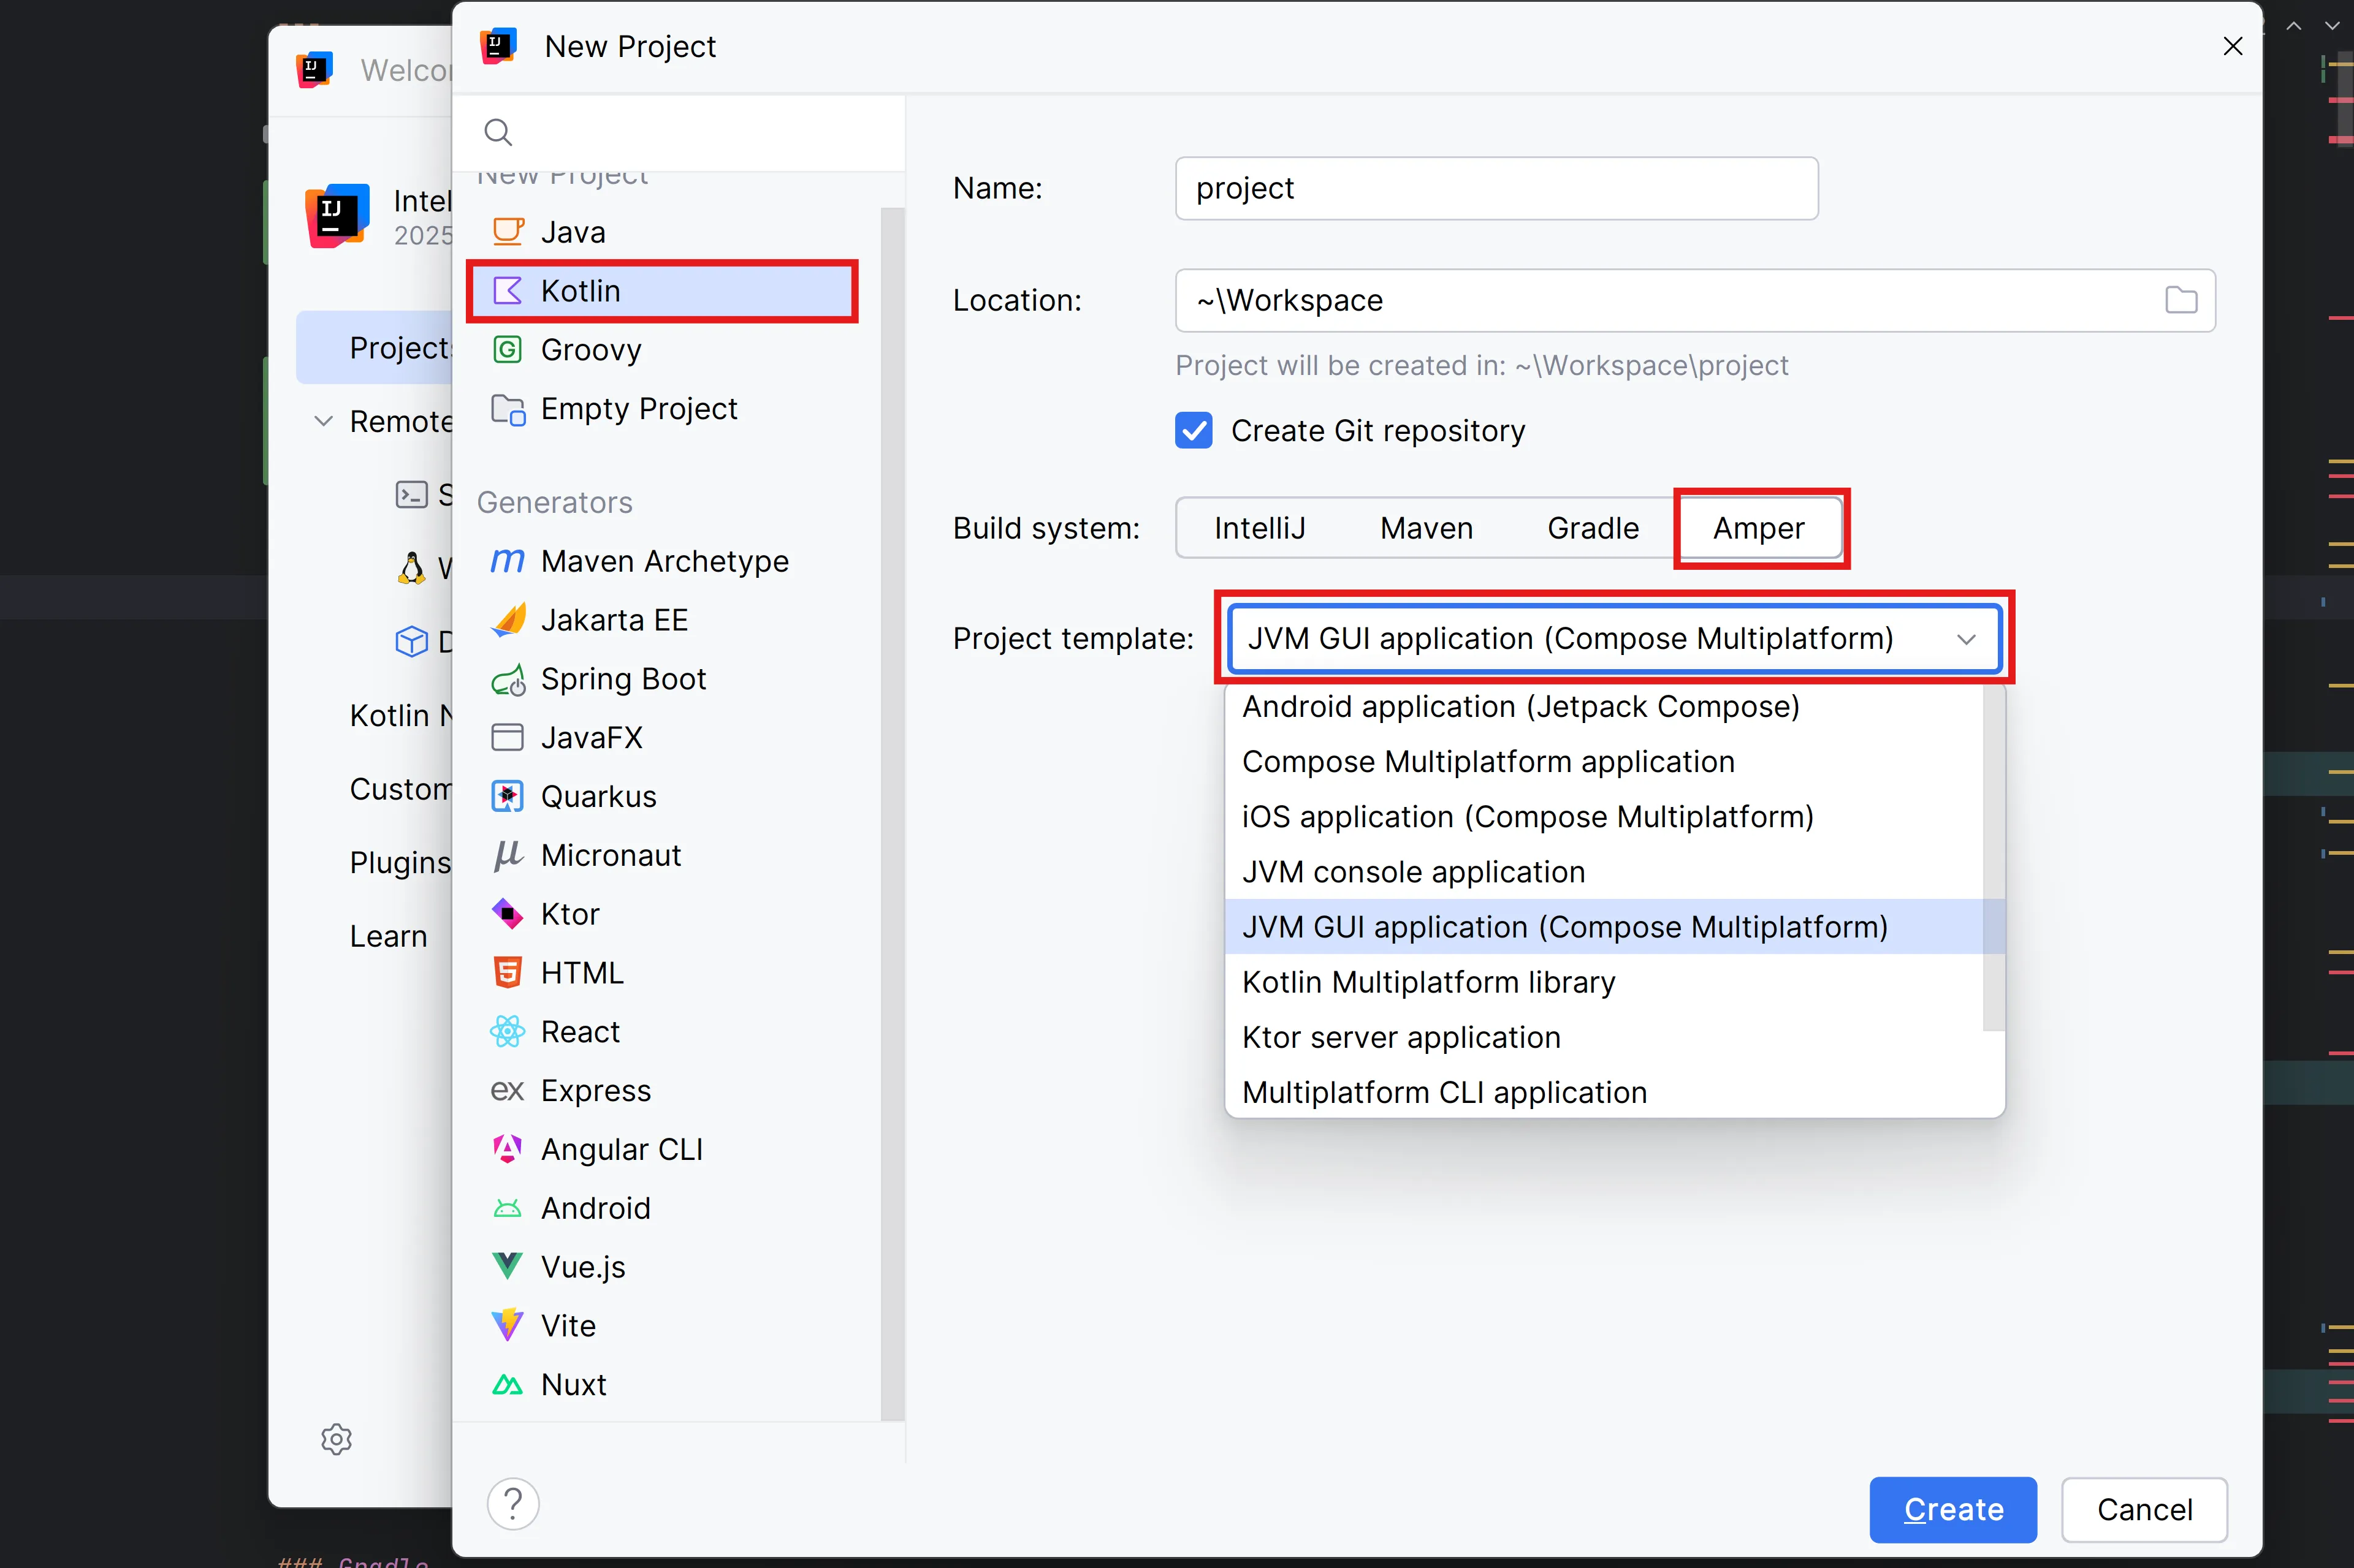Click the blue cube icon in Welcome window
Screen dimensions: 2354x1568
point(411,641)
